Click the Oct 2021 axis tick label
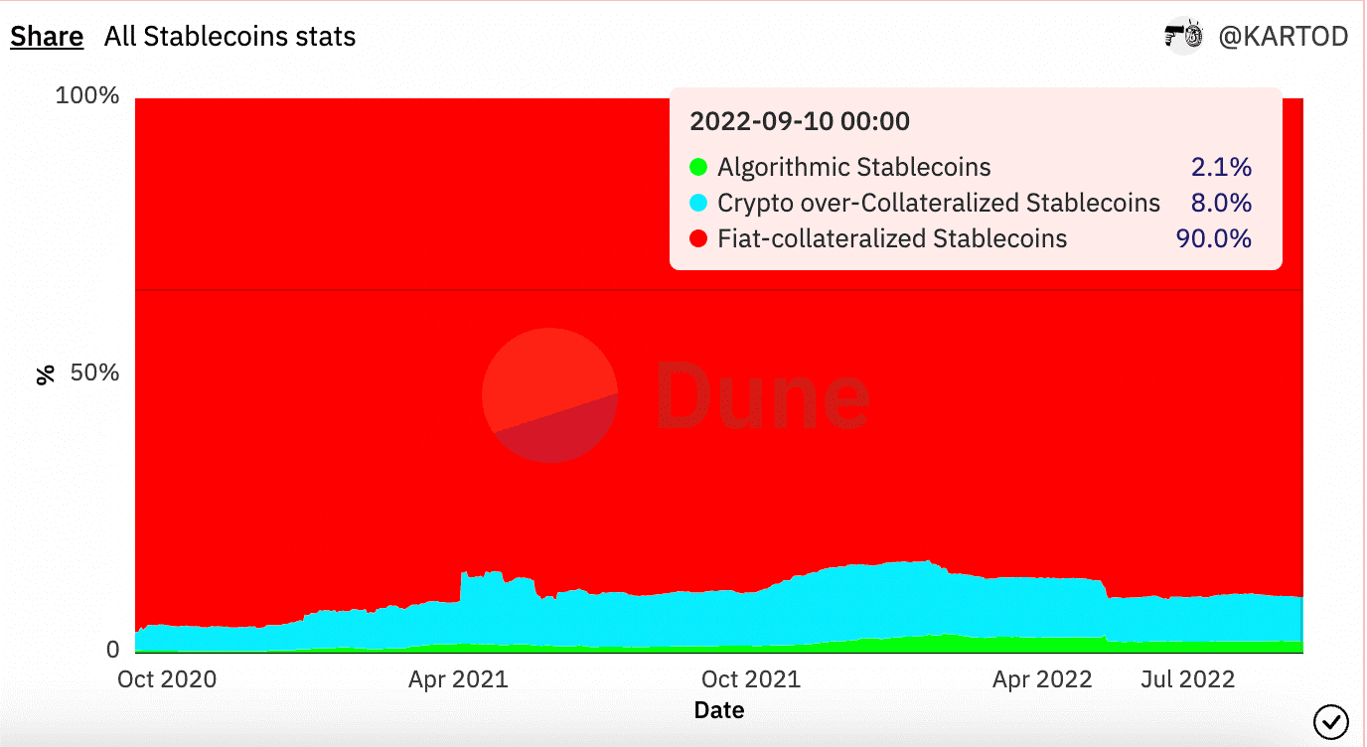 click(751, 679)
